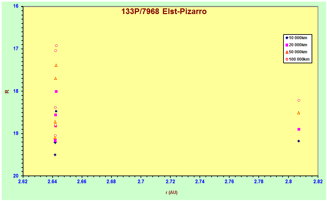Select the '10 000km' legend label
The image size is (327, 201).
tap(298, 38)
